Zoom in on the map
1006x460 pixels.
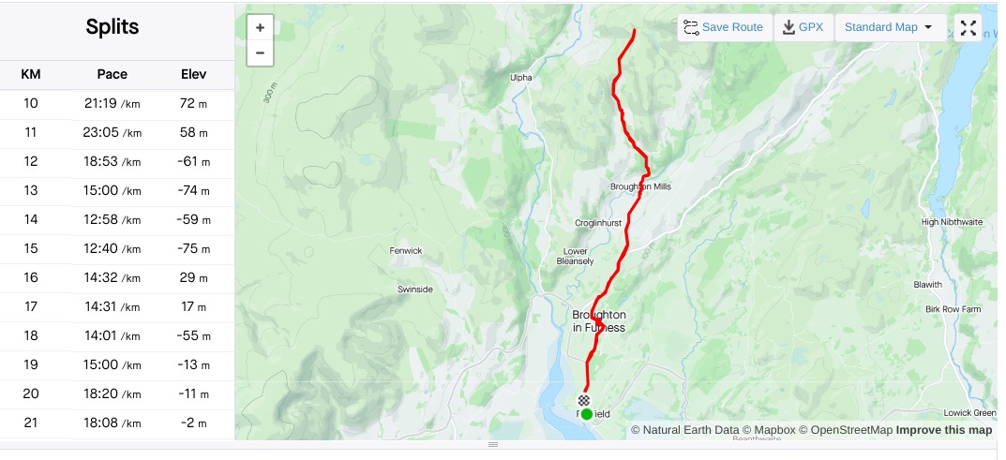(x=260, y=27)
